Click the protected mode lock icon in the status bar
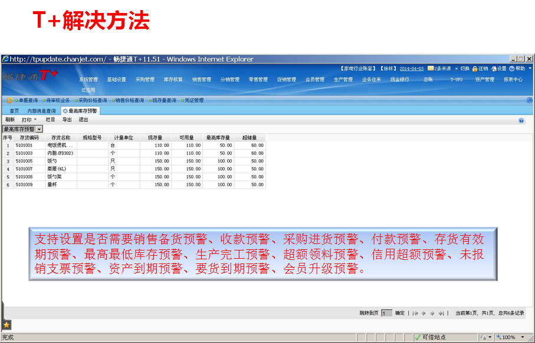535x343 pixels. (483, 337)
